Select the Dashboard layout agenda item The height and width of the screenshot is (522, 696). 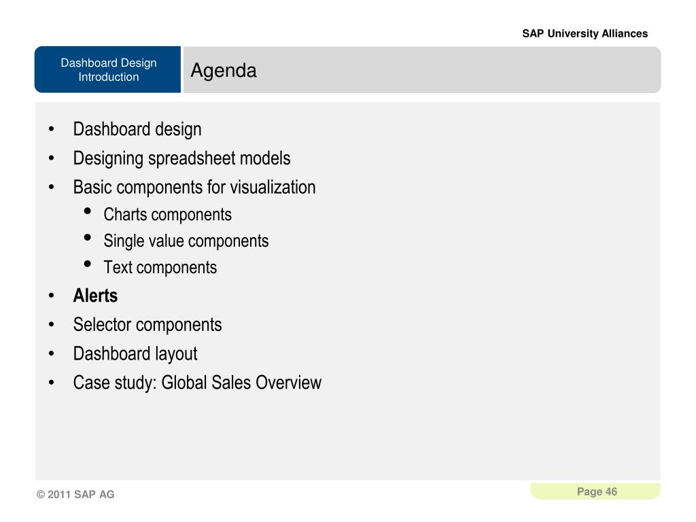click(135, 353)
